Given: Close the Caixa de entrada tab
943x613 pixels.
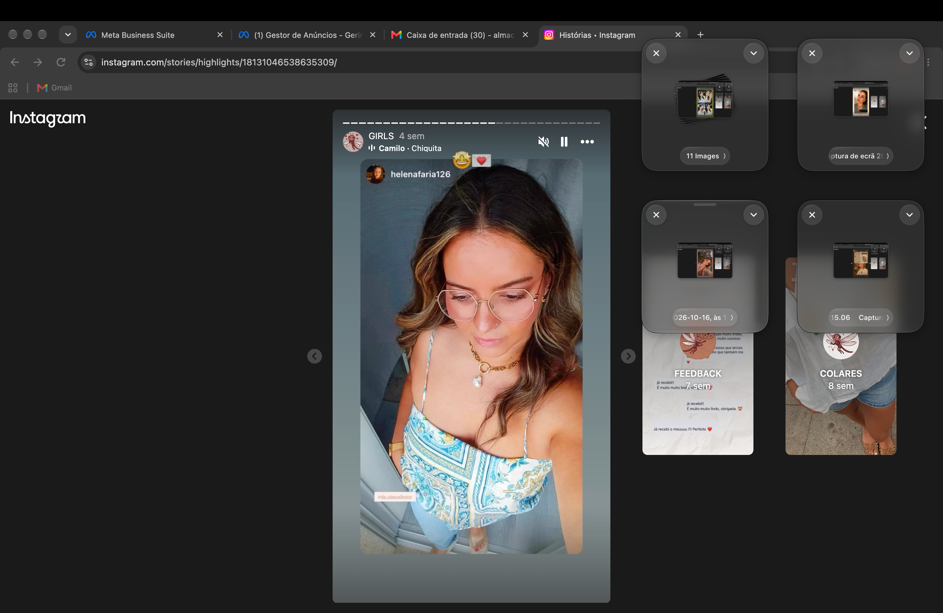Looking at the screenshot, I should coord(525,35).
